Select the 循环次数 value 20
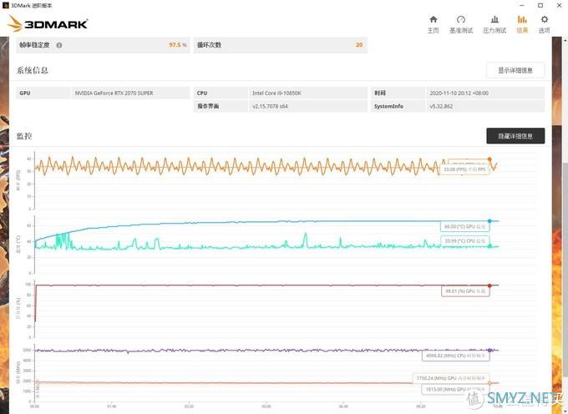The image size is (568, 414). pyautogui.click(x=359, y=45)
